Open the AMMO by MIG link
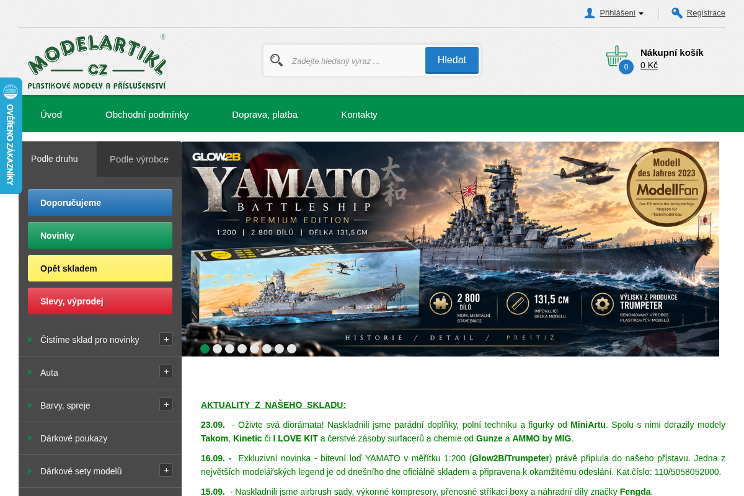The image size is (744, 496). pyautogui.click(x=542, y=438)
